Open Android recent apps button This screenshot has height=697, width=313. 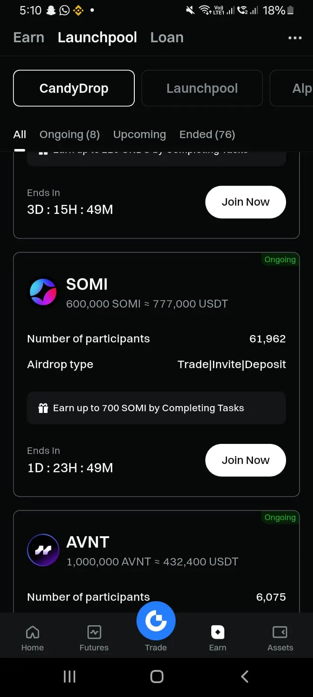coord(70,677)
